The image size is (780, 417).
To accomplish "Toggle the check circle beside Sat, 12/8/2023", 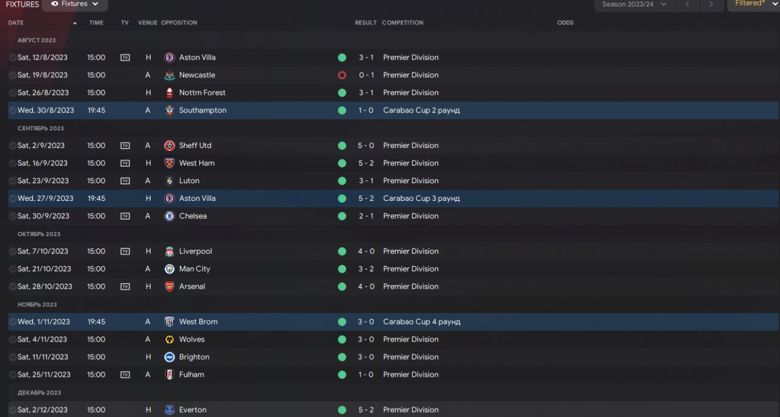I will 13,57.
